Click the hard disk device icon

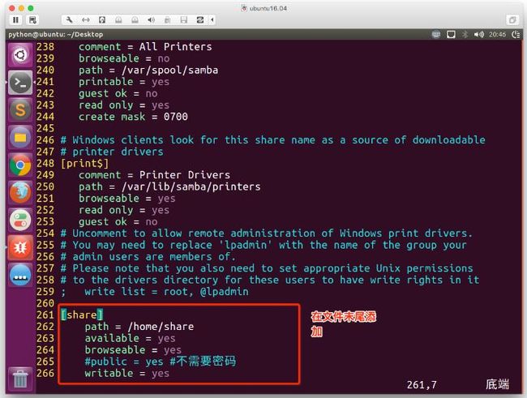coord(102,19)
